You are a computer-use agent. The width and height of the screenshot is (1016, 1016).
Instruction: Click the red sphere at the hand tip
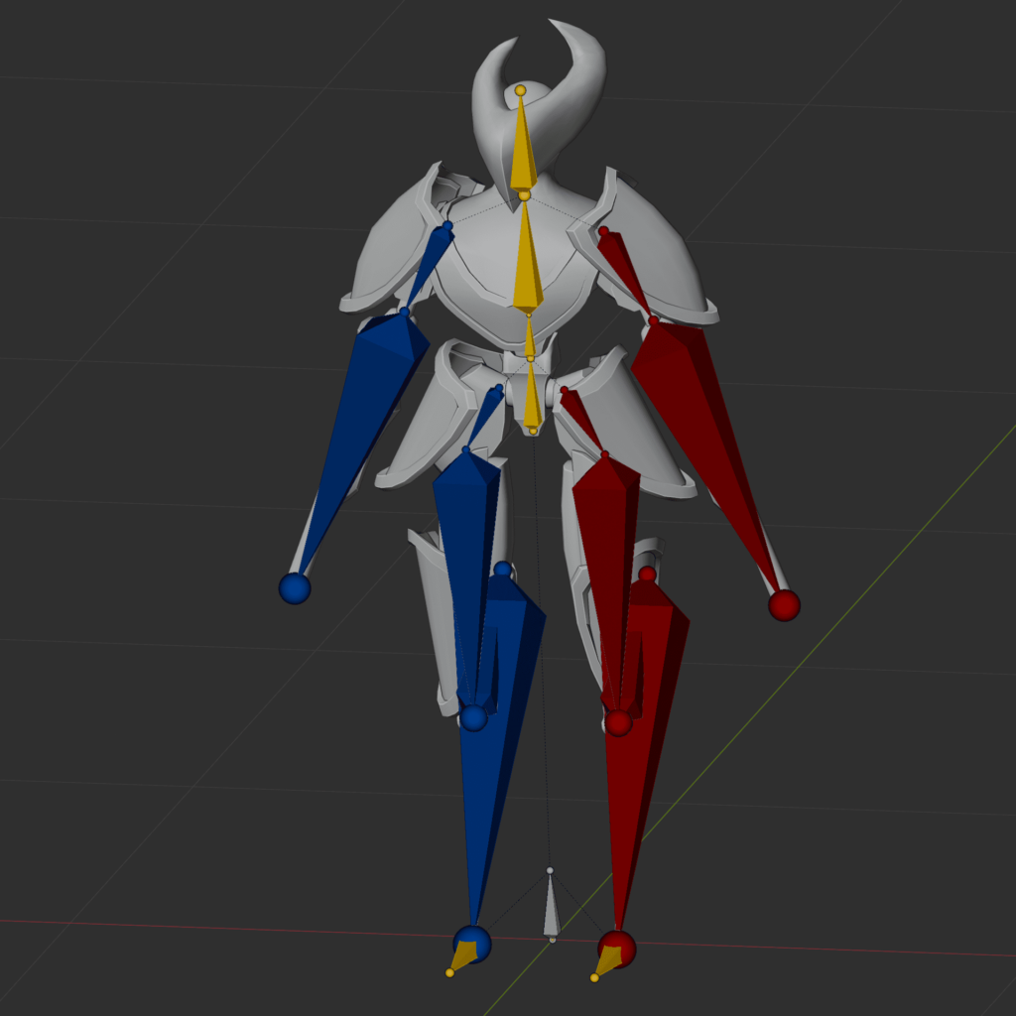784,605
